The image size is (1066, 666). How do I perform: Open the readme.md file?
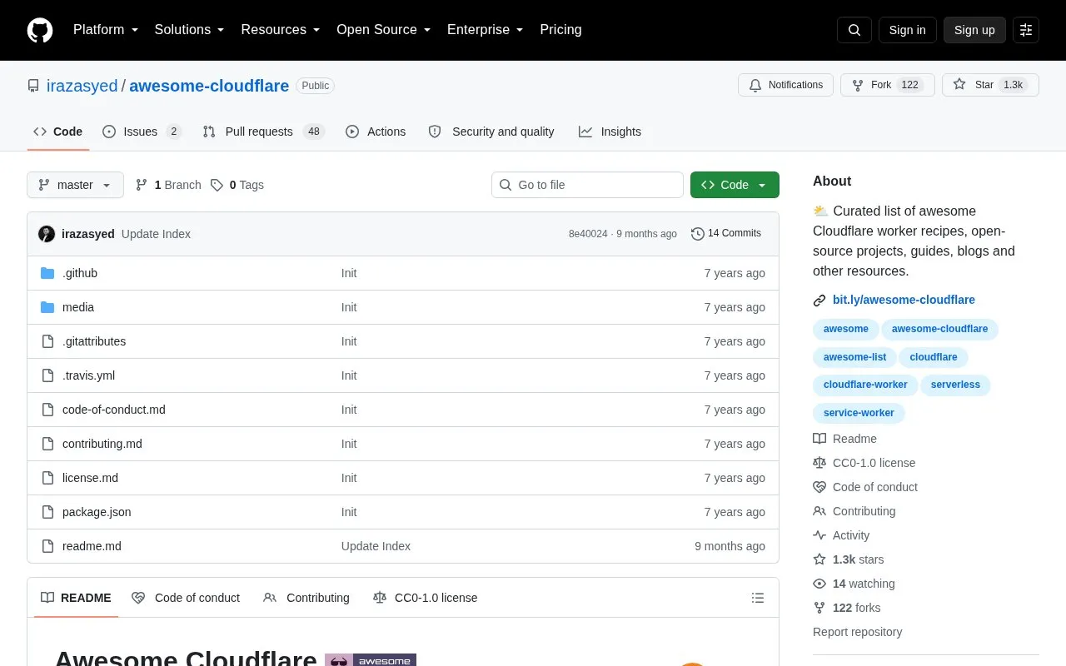tap(92, 546)
